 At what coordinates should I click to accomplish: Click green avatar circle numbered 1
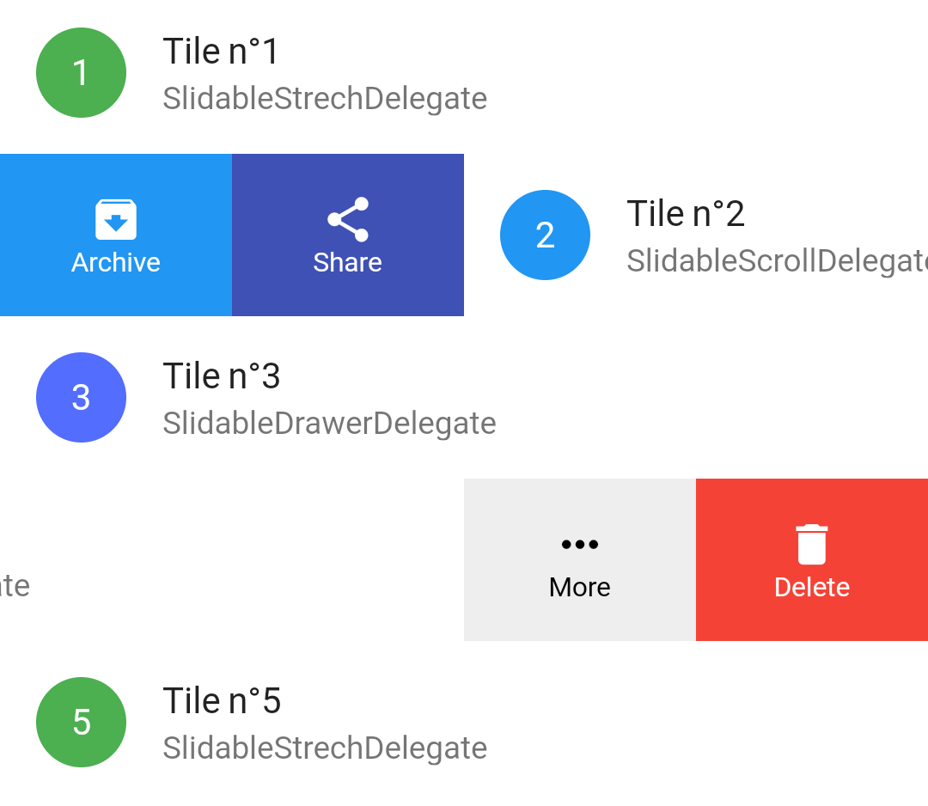pos(81,73)
